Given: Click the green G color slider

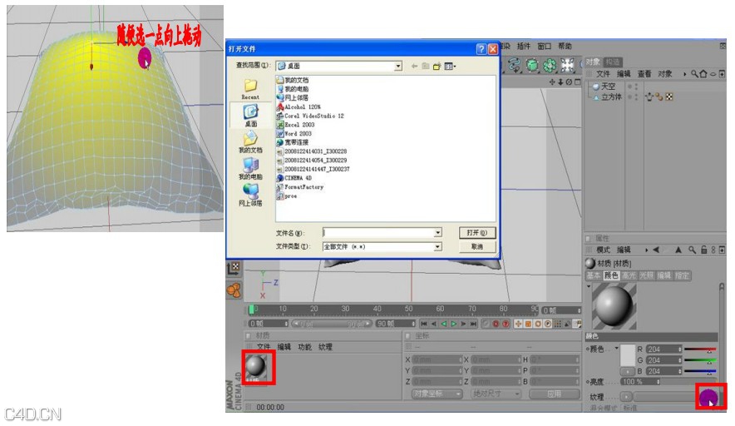Looking at the screenshot, I should (x=700, y=360).
